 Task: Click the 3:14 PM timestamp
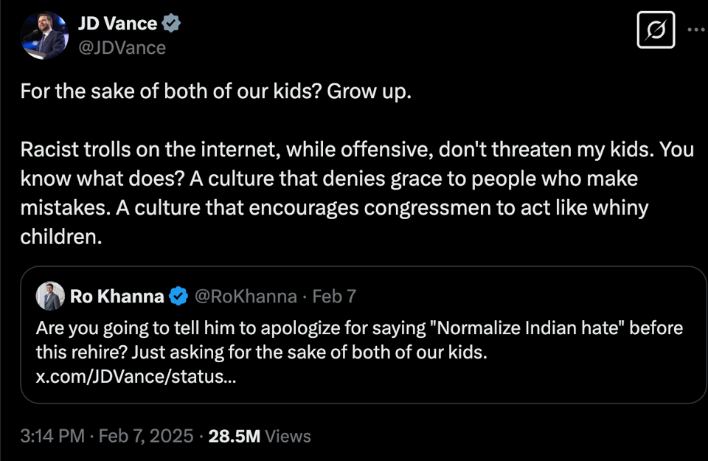tap(52, 436)
